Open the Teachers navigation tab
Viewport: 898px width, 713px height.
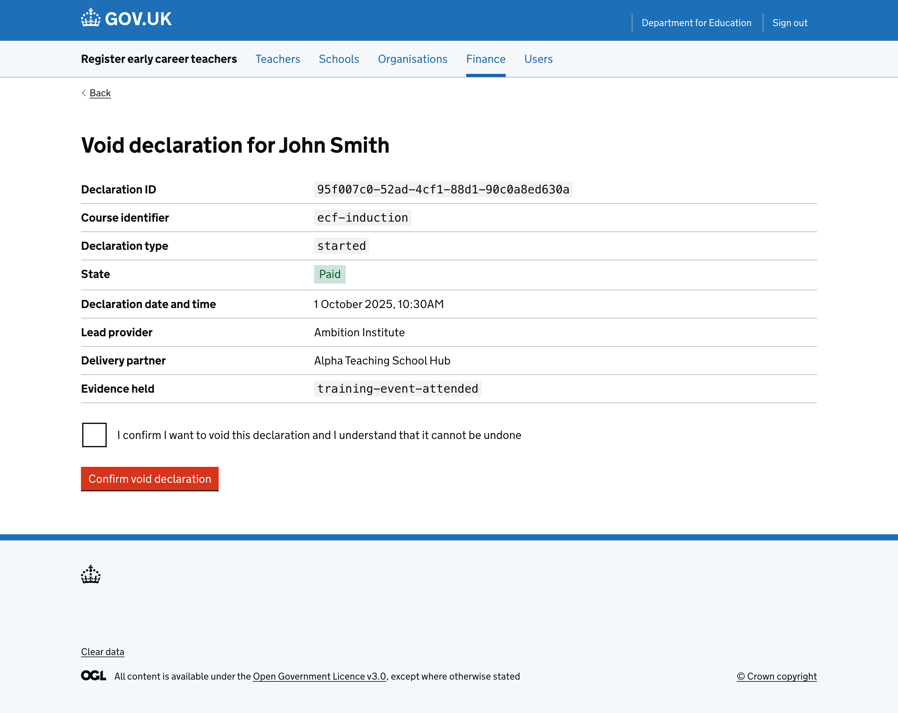pyautogui.click(x=278, y=59)
